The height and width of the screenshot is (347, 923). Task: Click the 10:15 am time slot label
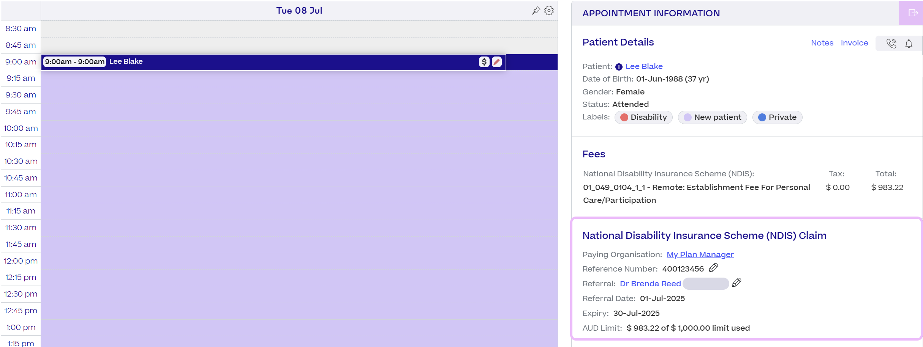tap(21, 144)
